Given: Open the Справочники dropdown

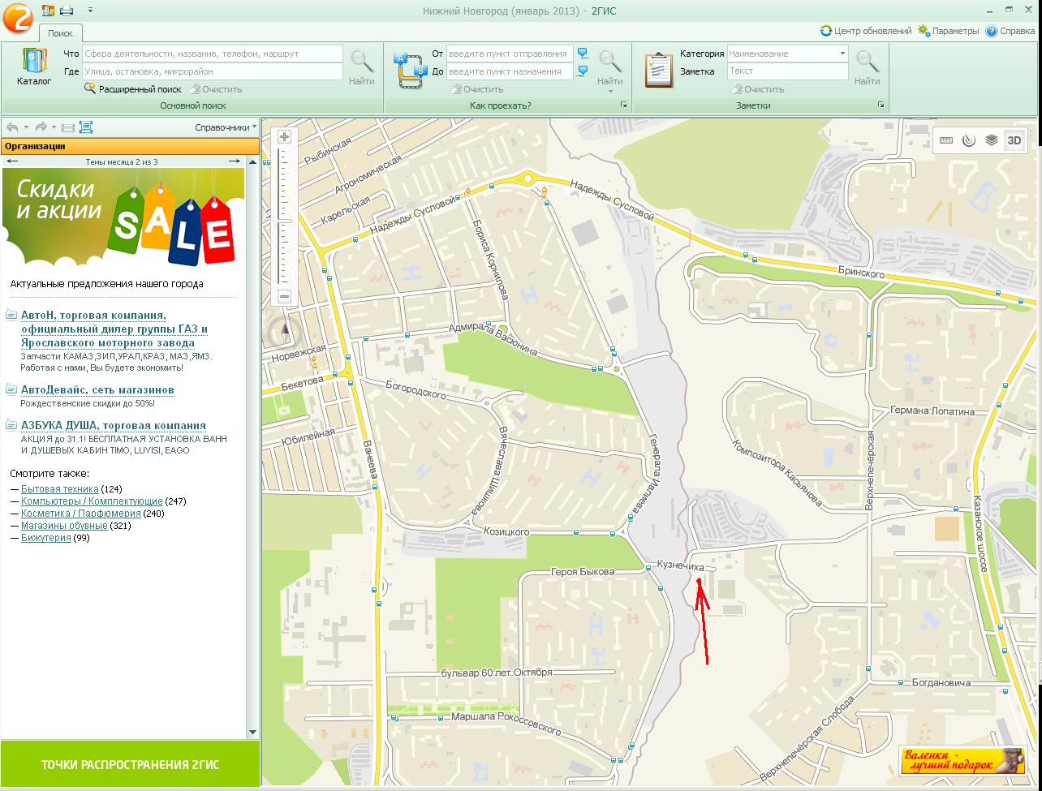Looking at the screenshot, I should pos(226,127).
